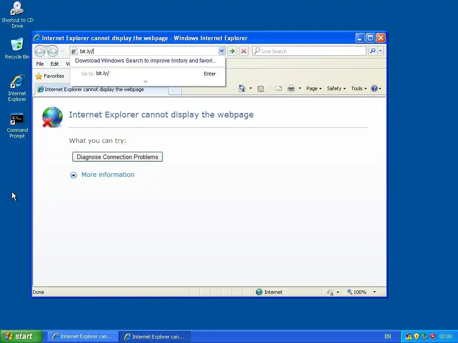Open the recent pages dropdown arrow
The width and height of the screenshot is (458, 343).
[x=62, y=51]
